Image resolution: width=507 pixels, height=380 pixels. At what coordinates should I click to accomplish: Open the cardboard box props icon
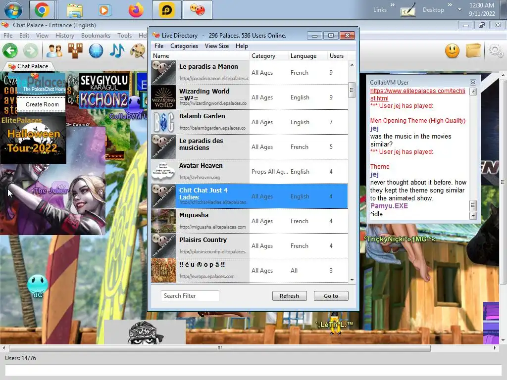473,51
